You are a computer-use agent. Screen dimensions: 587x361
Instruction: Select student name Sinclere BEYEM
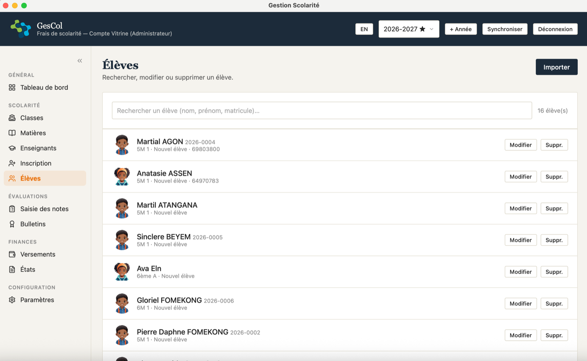click(x=164, y=237)
